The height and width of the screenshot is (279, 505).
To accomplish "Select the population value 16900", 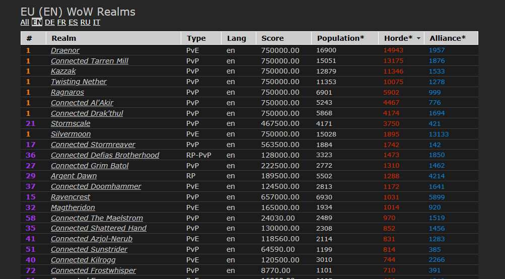I will [326, 50].
